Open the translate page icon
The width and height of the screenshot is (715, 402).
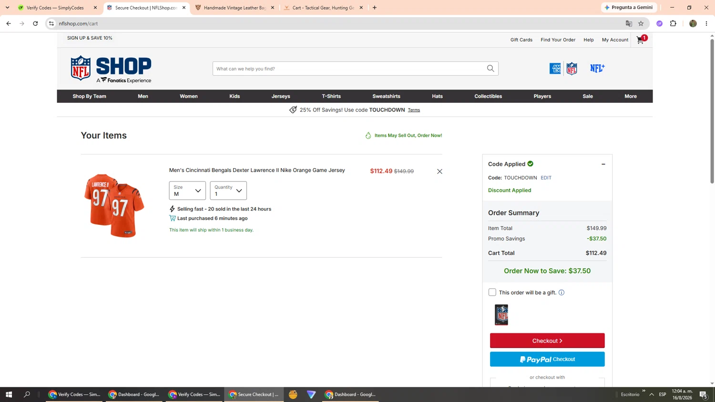[x=629, y=23]
